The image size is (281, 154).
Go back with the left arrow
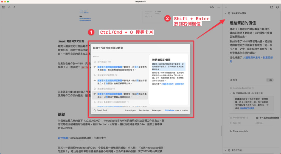9,7
